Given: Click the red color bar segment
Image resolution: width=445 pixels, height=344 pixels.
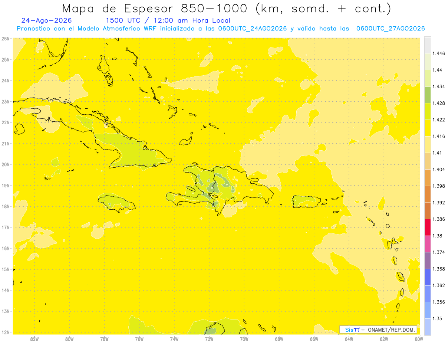Looking at the screenshot, I should pos(428,227).
